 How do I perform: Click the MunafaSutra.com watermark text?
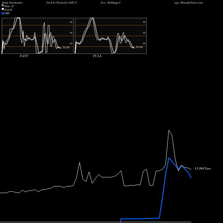192,3
